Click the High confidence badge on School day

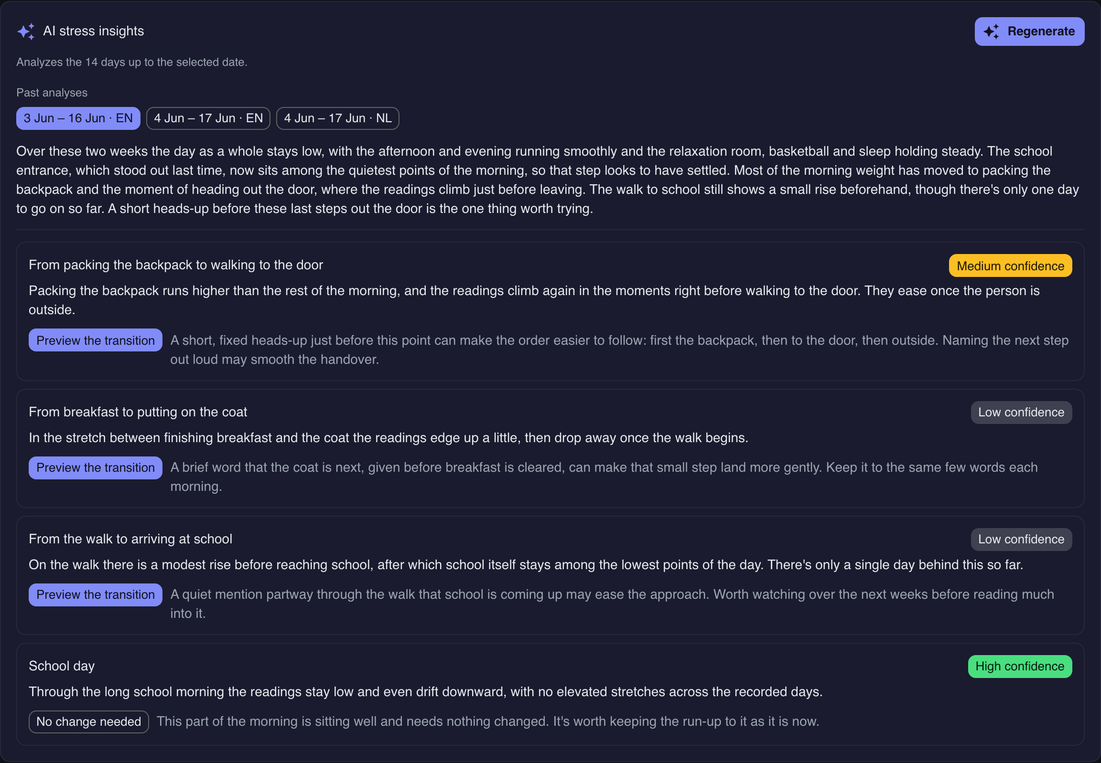(1020, 666)
